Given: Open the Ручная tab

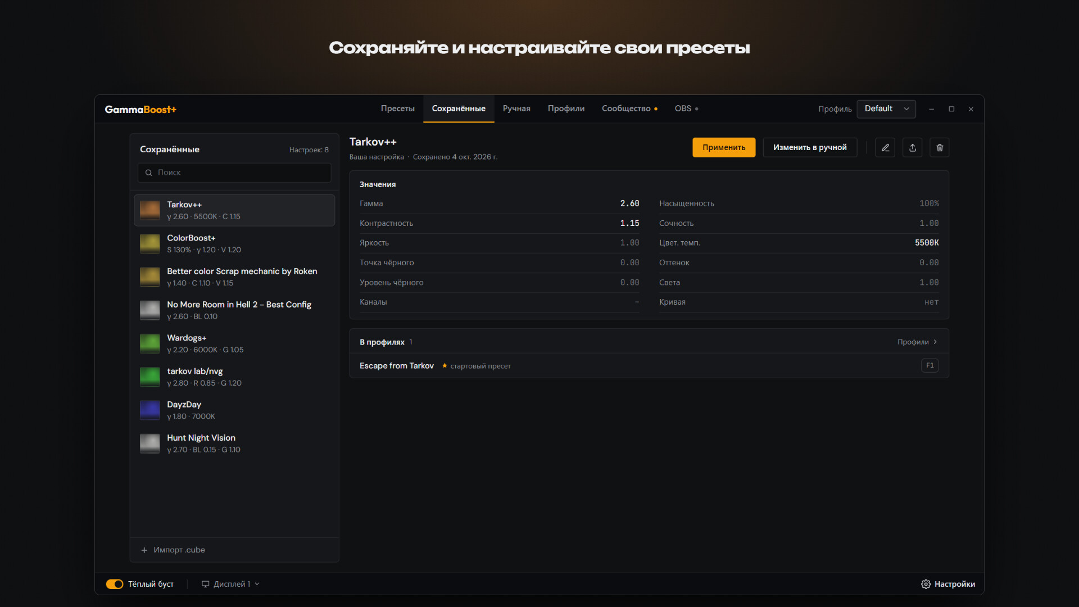Looking at the screenshot, I should tap(516, 109).
